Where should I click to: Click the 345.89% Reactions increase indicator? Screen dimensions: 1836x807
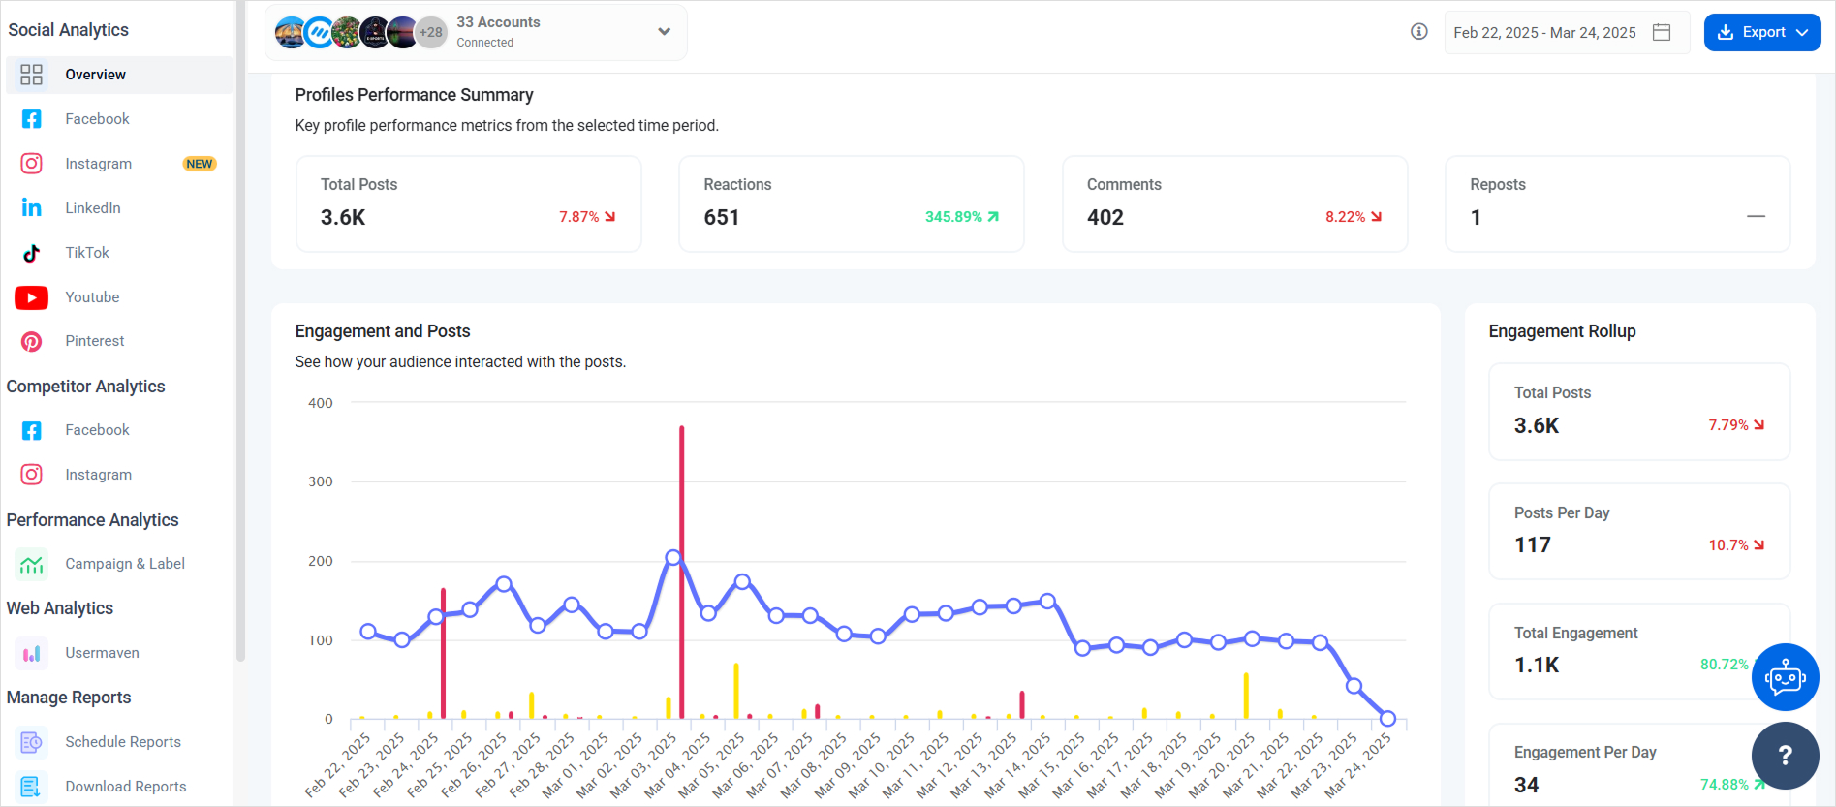tap(961, 217)
